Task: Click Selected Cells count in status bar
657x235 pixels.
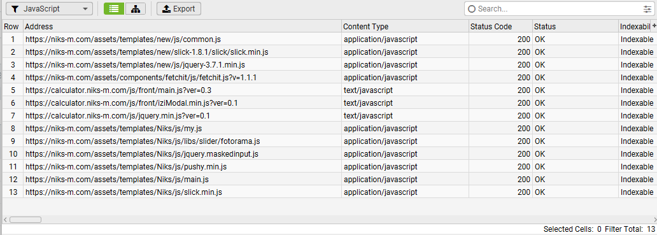Action: point(572,229)
